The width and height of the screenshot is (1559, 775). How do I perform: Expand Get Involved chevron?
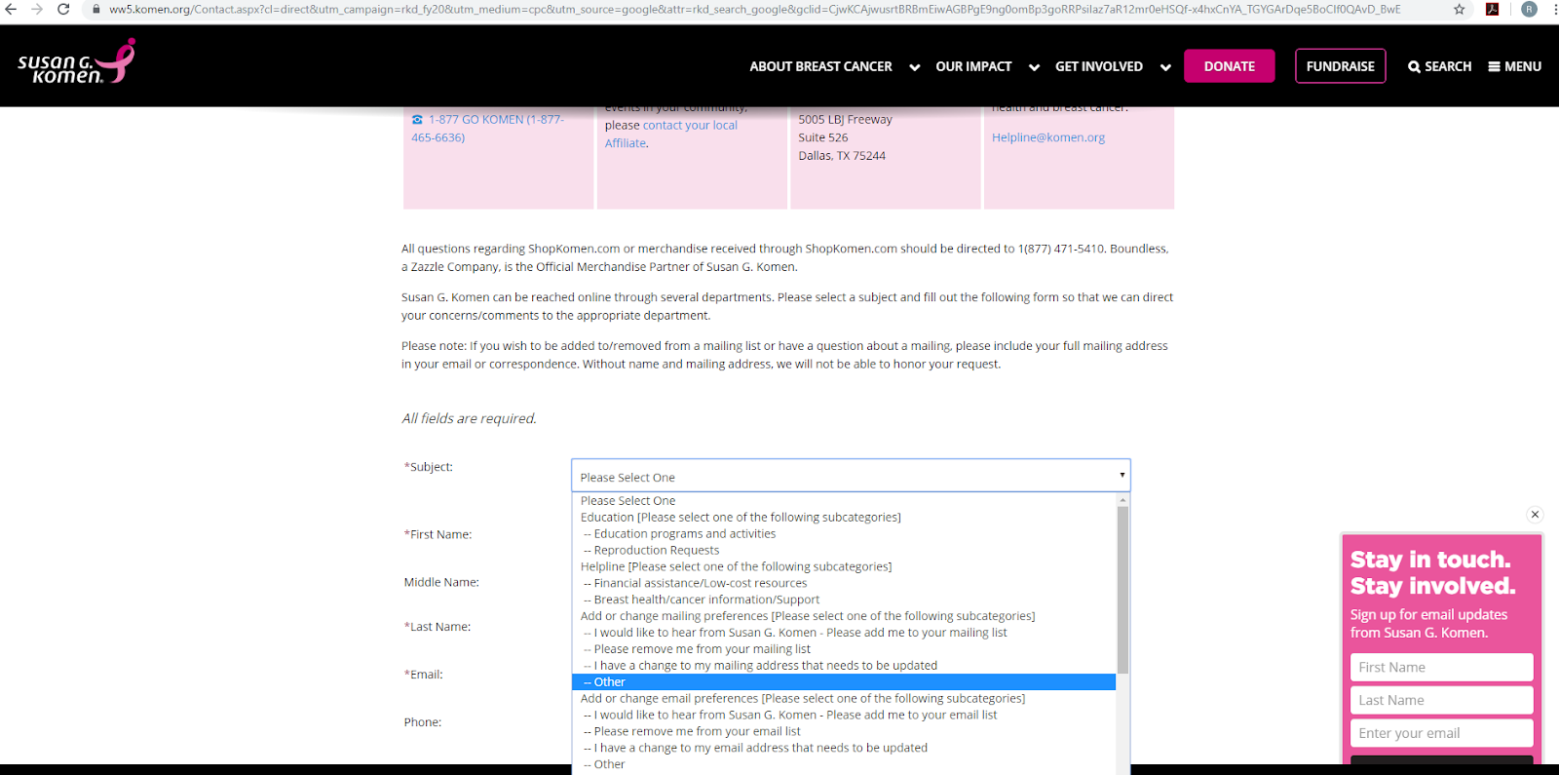(x=1165, y=67)
